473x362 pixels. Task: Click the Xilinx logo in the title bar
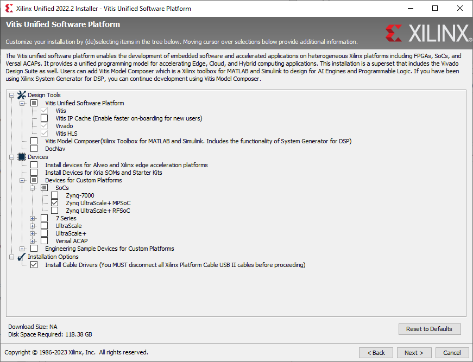[x=9, y=9]
